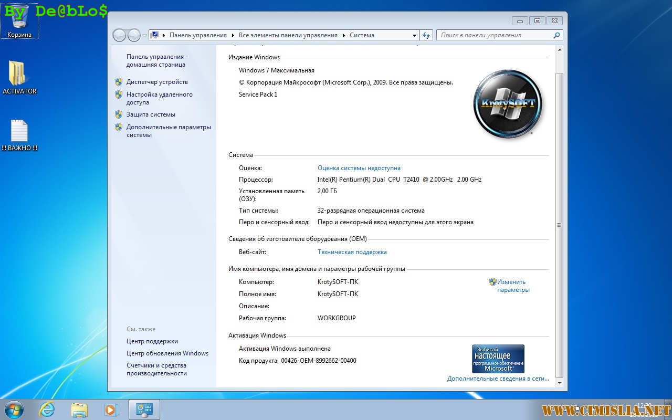This screenshot has width=672, height=420.
Task: Open Windows Explorer from taskbar
Action: [x=79, y=409]
